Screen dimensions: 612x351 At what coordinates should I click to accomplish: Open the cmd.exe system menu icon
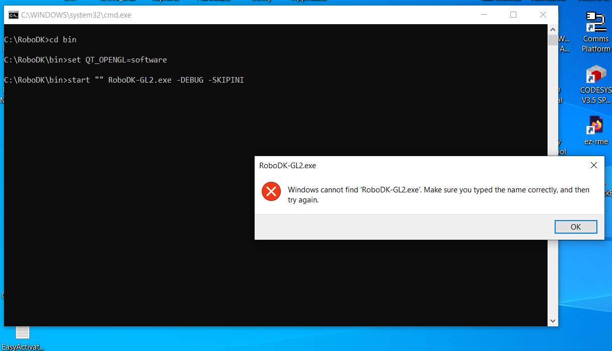click(14, 15)
